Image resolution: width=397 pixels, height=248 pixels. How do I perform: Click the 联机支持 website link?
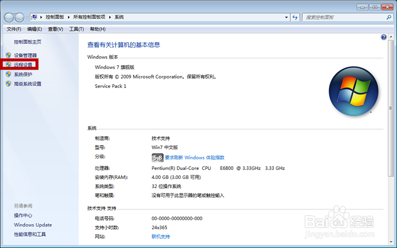tap(161, 237)
